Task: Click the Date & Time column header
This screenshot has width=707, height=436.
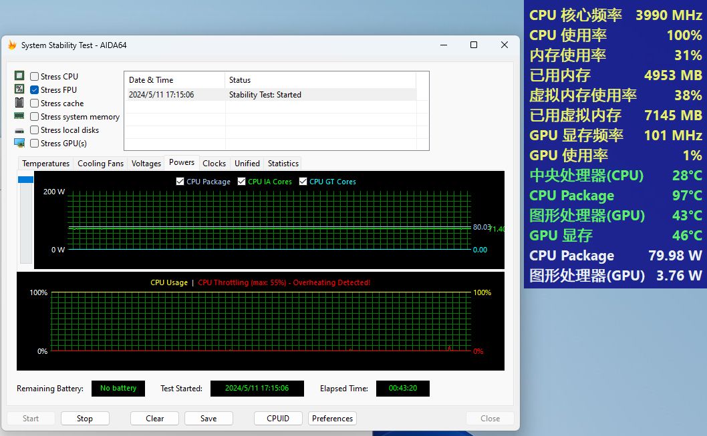Action: coord(174,79)
